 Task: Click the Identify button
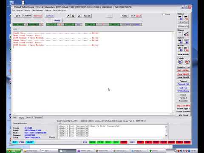[x=57, y=20]
